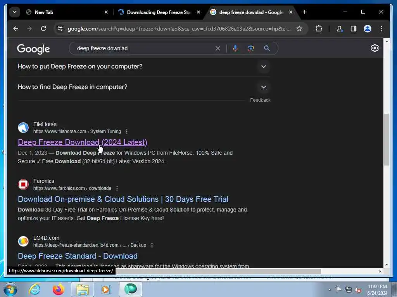Open more options for FileHorse result
The width and height of the screenshot is (397, 297).
pos(127,131)
